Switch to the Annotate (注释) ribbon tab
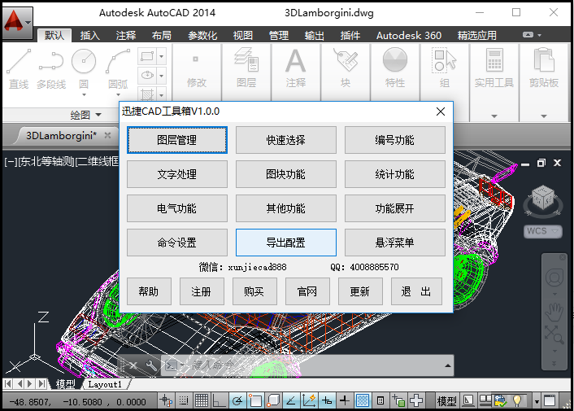 point(125,36)
